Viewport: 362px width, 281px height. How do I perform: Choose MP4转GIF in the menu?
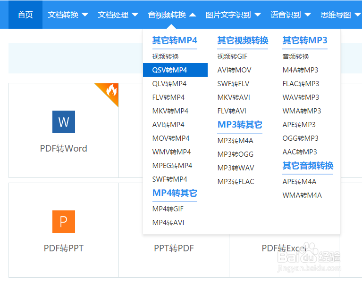pos(168,209)
